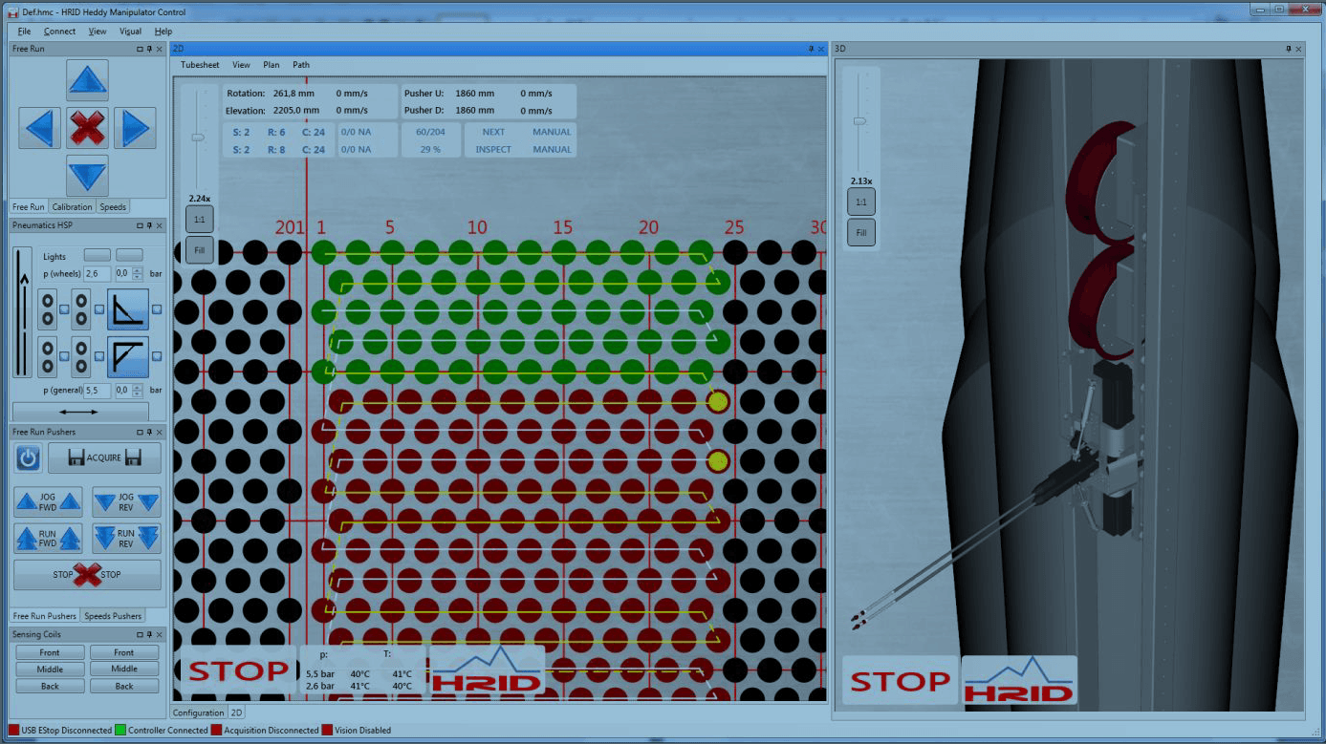Toggle checkbox right of upper angle icon
The height and width of the screenshot is (744, 1326).
tap(157, 309)
